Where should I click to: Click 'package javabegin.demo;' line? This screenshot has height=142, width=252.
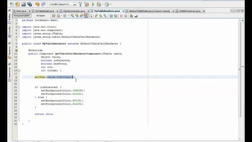coord(40,20)
